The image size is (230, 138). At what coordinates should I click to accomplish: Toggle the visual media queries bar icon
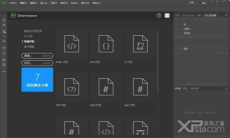pos(4,36)
